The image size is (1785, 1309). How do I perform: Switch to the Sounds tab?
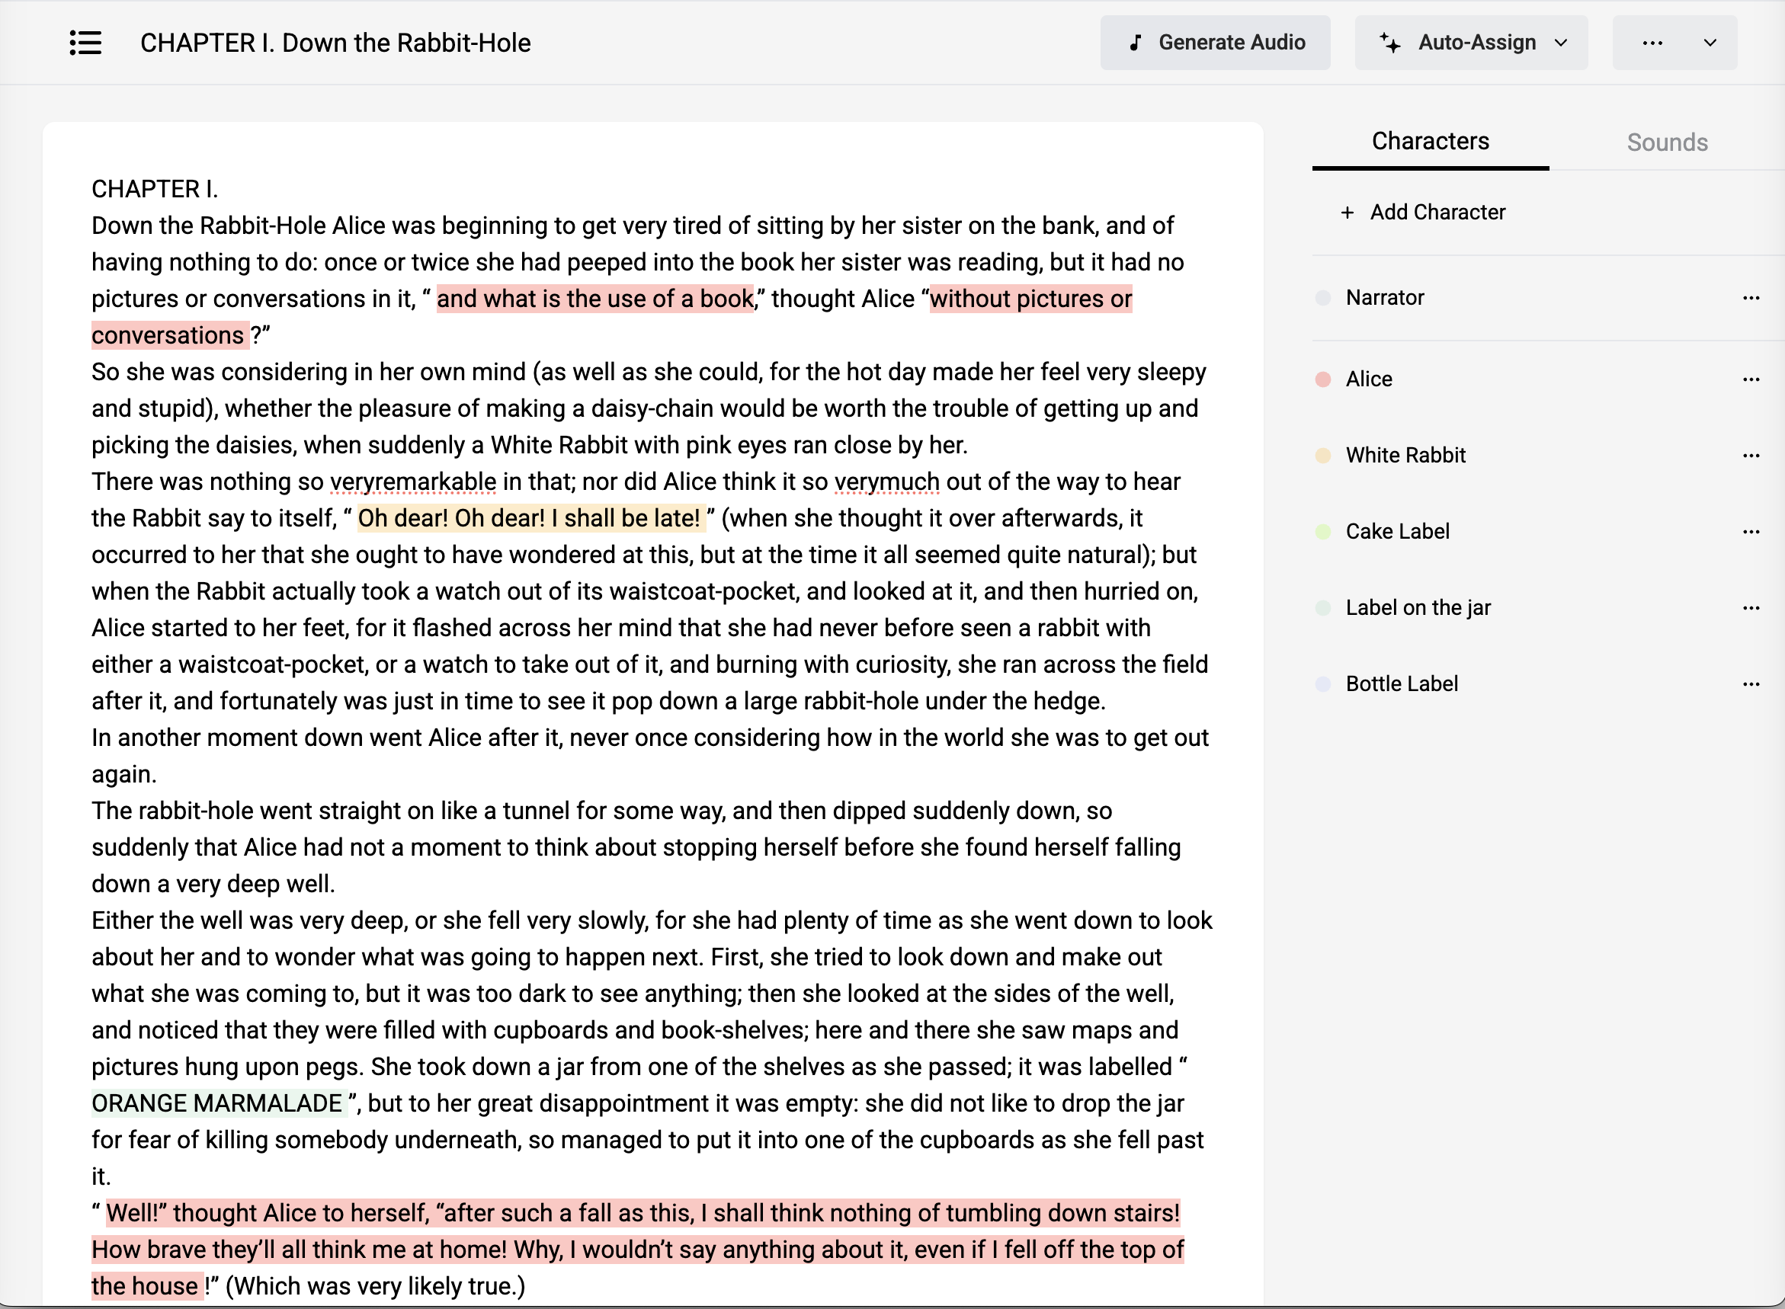(x=1666, y=142)
